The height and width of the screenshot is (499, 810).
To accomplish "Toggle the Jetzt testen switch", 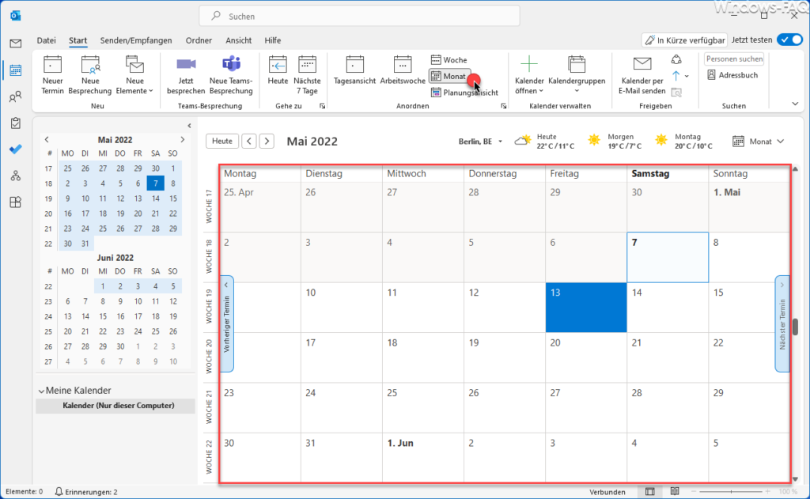I will [x=790, y=40].
